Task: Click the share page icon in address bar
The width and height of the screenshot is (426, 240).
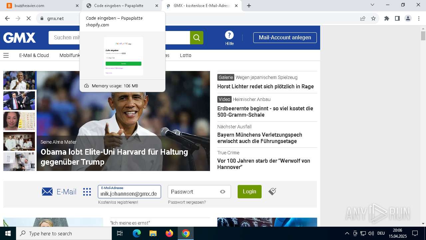Action: click(363, 18)
